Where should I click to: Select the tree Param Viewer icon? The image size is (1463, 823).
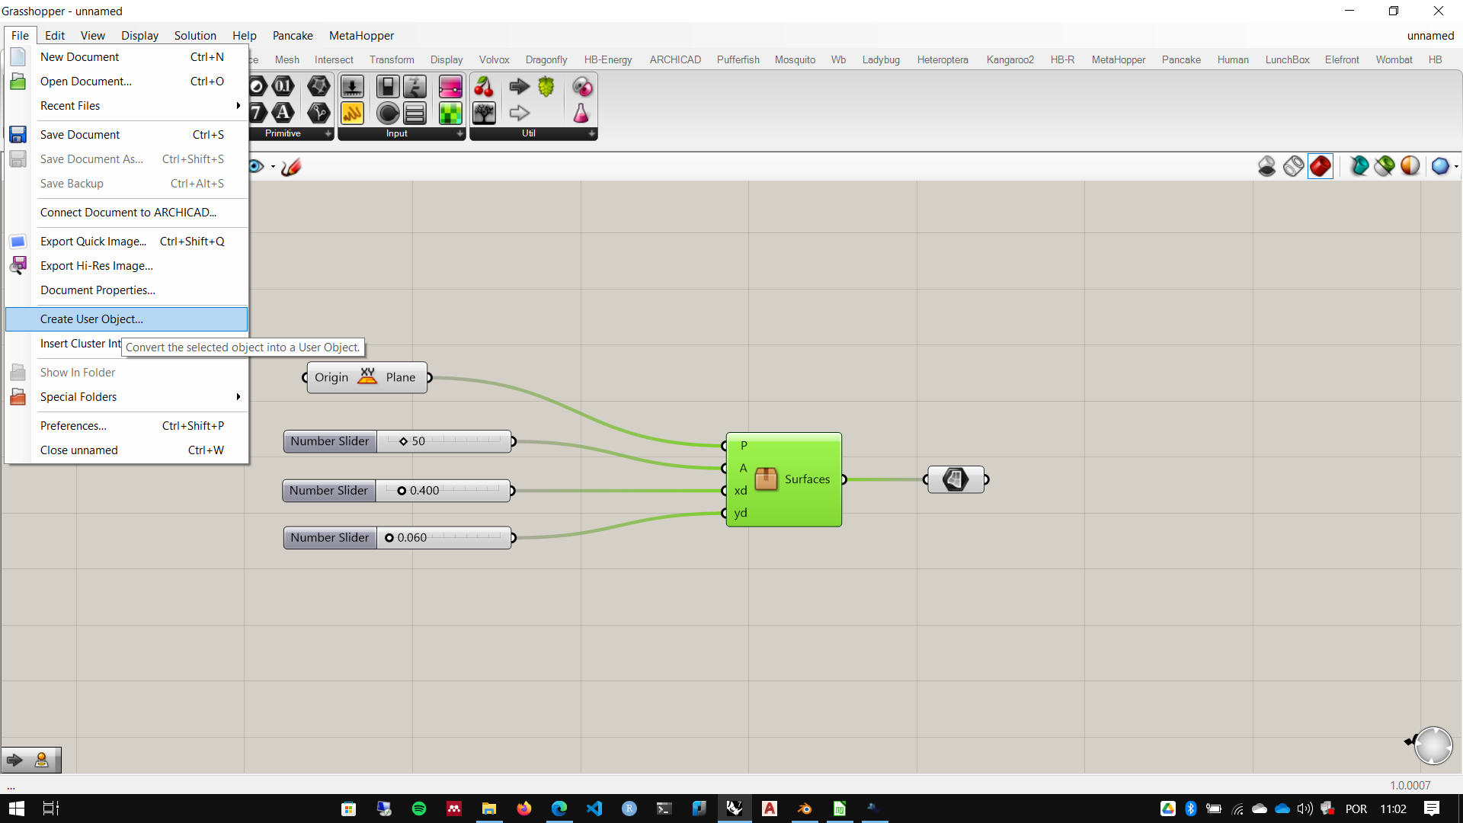coord(484,114)
